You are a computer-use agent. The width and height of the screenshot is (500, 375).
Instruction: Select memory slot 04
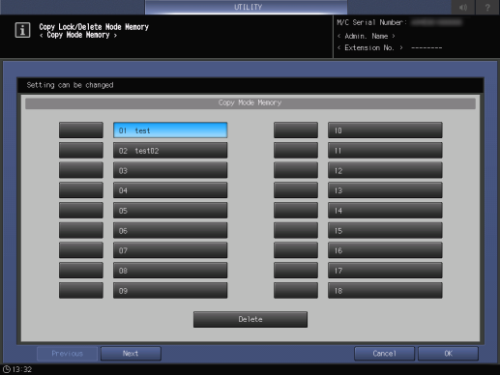[170, 190]
